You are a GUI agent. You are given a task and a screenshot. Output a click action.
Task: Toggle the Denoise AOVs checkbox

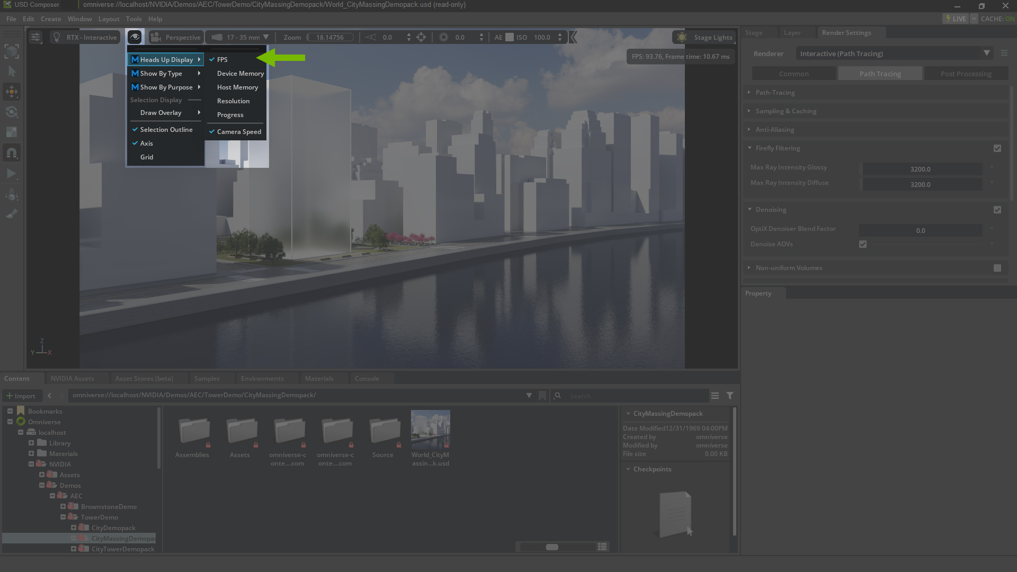[863, 244]
